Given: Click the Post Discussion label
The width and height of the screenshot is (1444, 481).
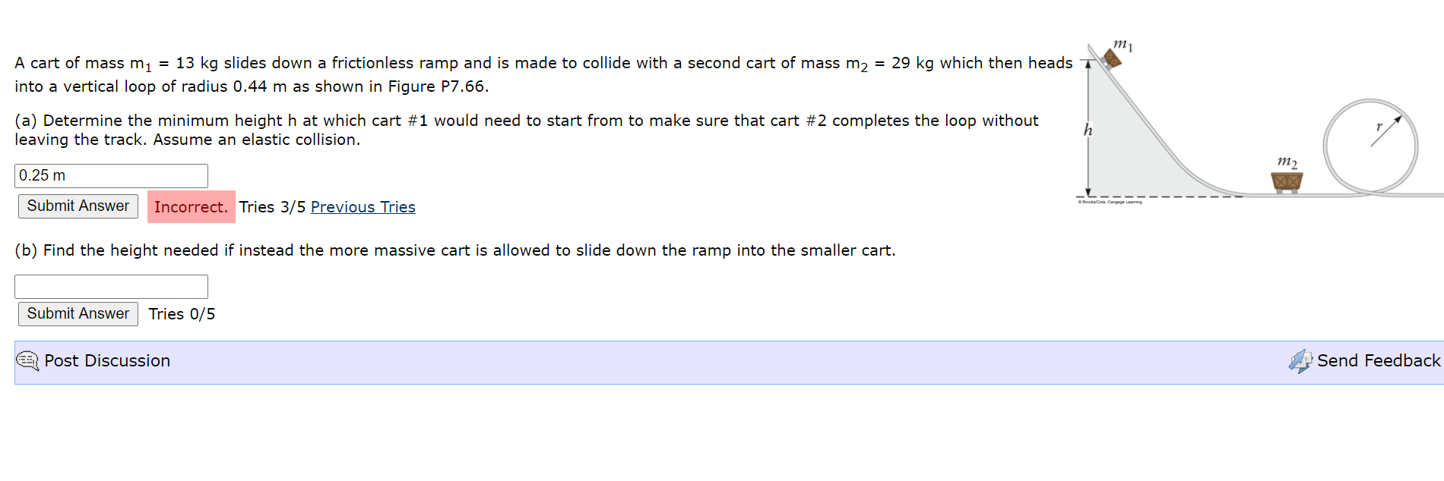Looking at the screenshot, I should pyautogui.click(x=107, y=361).
